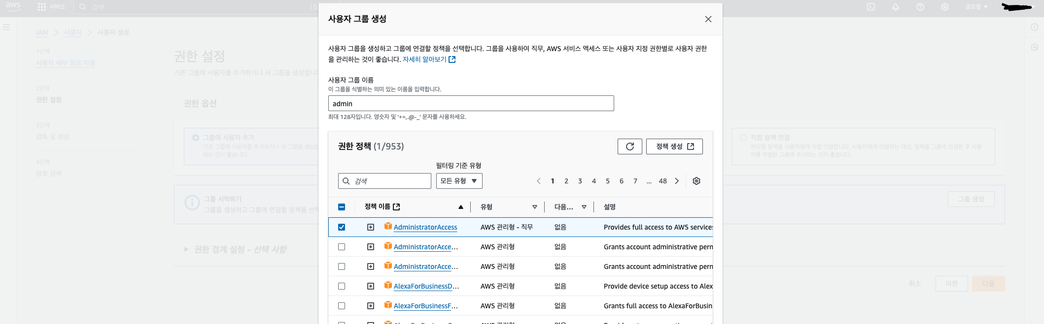The image size is (1044, 324).
Task: Open the AWS home logo
Action: coord(13,6)
